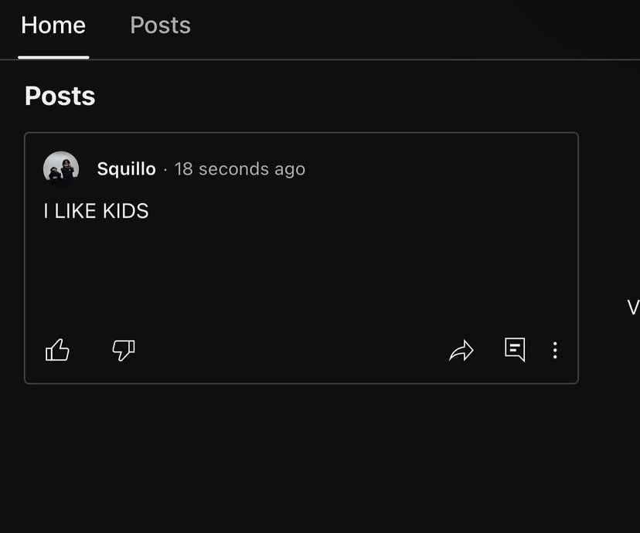The width and height of the screenshot is (640, 533).
Task: Click the "I LIKE KIDS" post text
Action: pos(97,211)
